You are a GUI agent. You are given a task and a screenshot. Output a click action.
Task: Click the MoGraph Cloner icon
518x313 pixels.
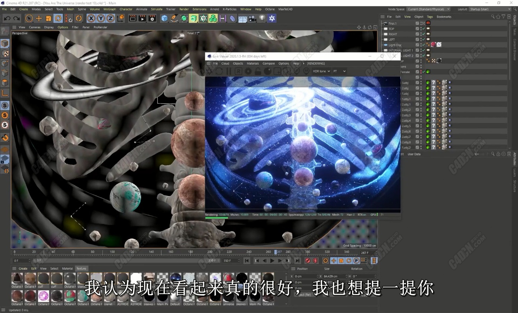pos(213,18)
